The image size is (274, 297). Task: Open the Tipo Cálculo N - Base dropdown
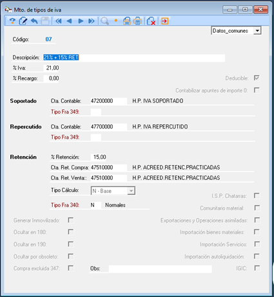pos(131,191)
